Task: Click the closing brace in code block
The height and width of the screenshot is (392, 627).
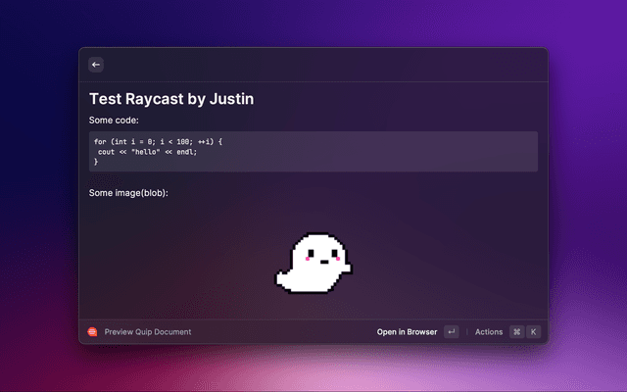Action: click(x=96, y=162)
